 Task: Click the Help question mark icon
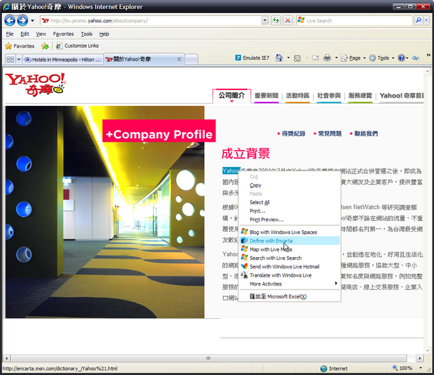click(x=401, y=58)
